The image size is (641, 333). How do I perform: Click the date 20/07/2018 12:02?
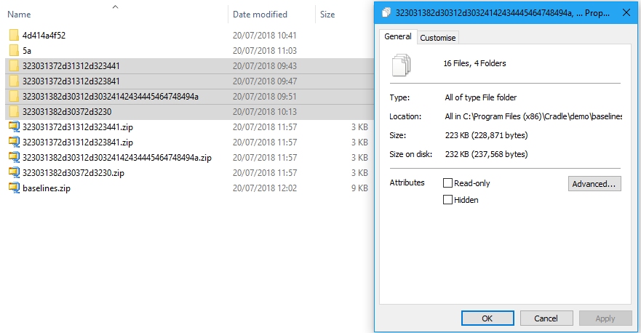pyautogui.click(x=265, y=188)
